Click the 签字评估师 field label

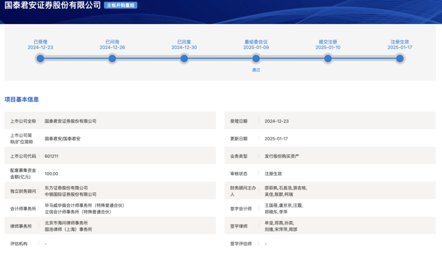pos(241,244)
